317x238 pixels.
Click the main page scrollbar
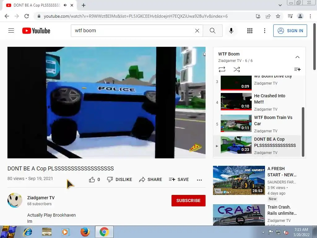[315, 46]
